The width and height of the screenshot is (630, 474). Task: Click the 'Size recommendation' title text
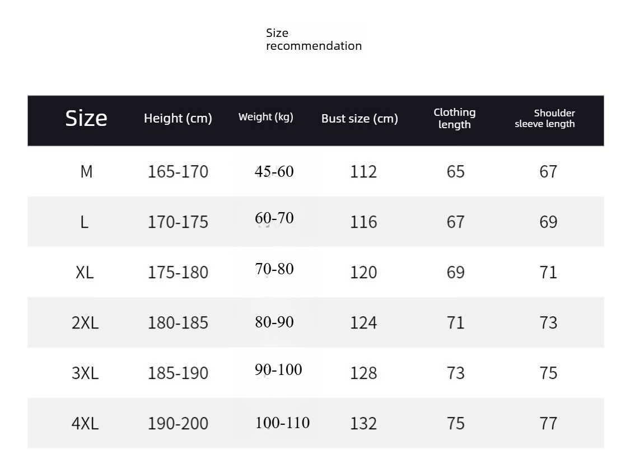click(313, 39)
